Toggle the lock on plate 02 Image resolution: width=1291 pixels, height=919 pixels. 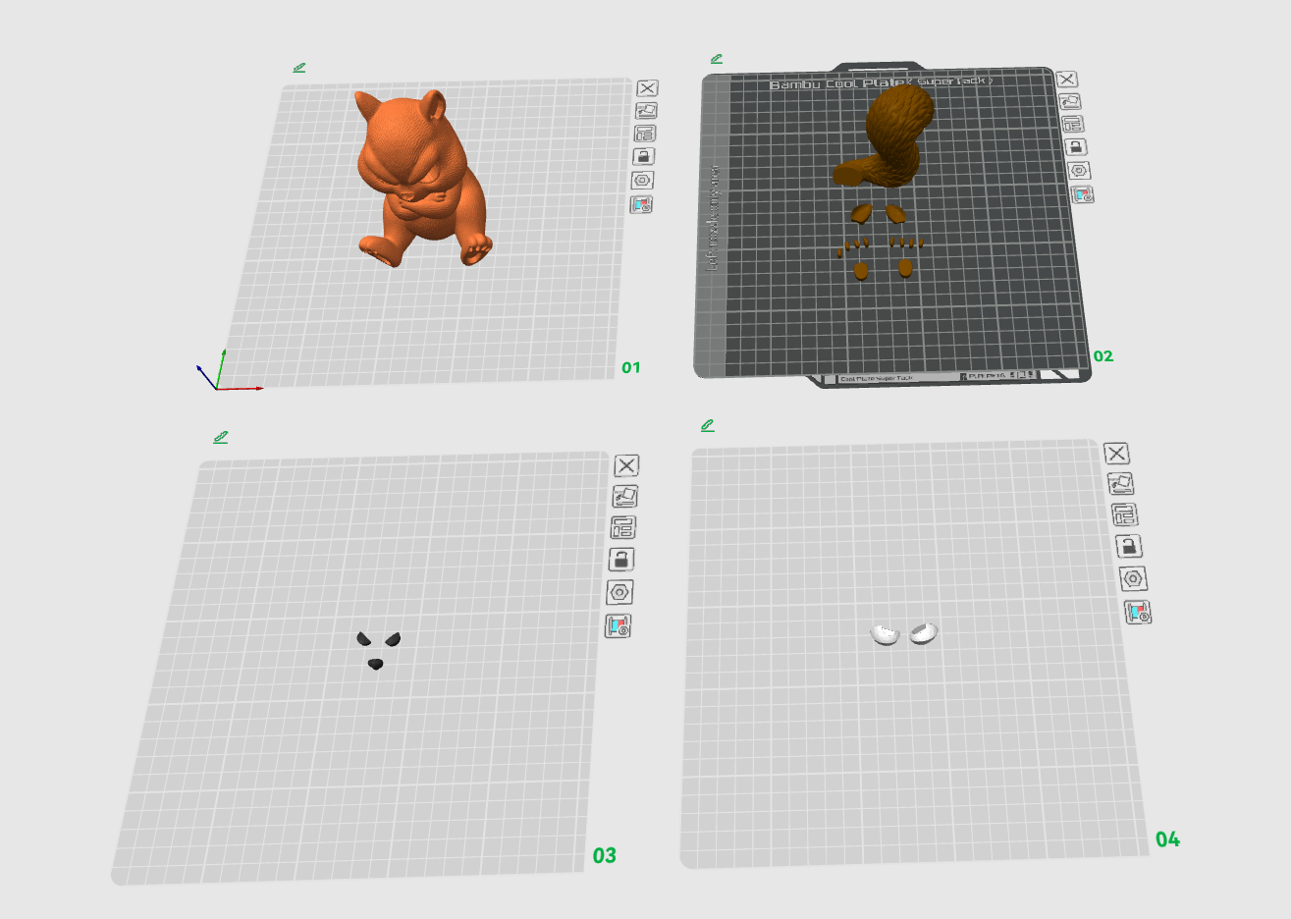click(x=1076, y=147)
